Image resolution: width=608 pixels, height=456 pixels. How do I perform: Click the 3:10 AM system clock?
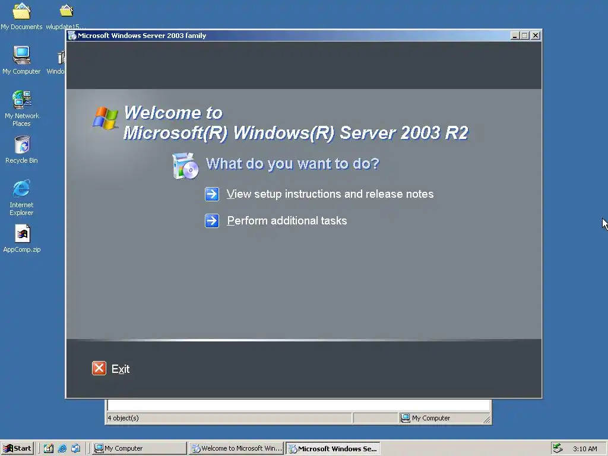[585, 449]
